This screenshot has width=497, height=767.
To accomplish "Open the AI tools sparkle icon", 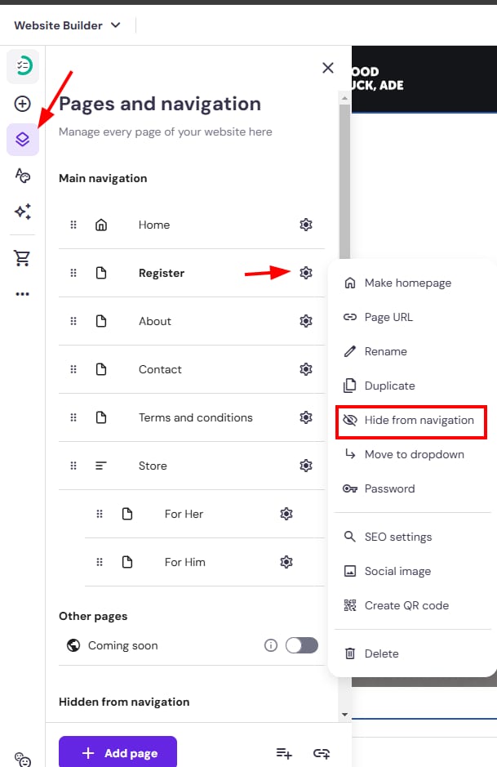I will click(x=23, y=212).
